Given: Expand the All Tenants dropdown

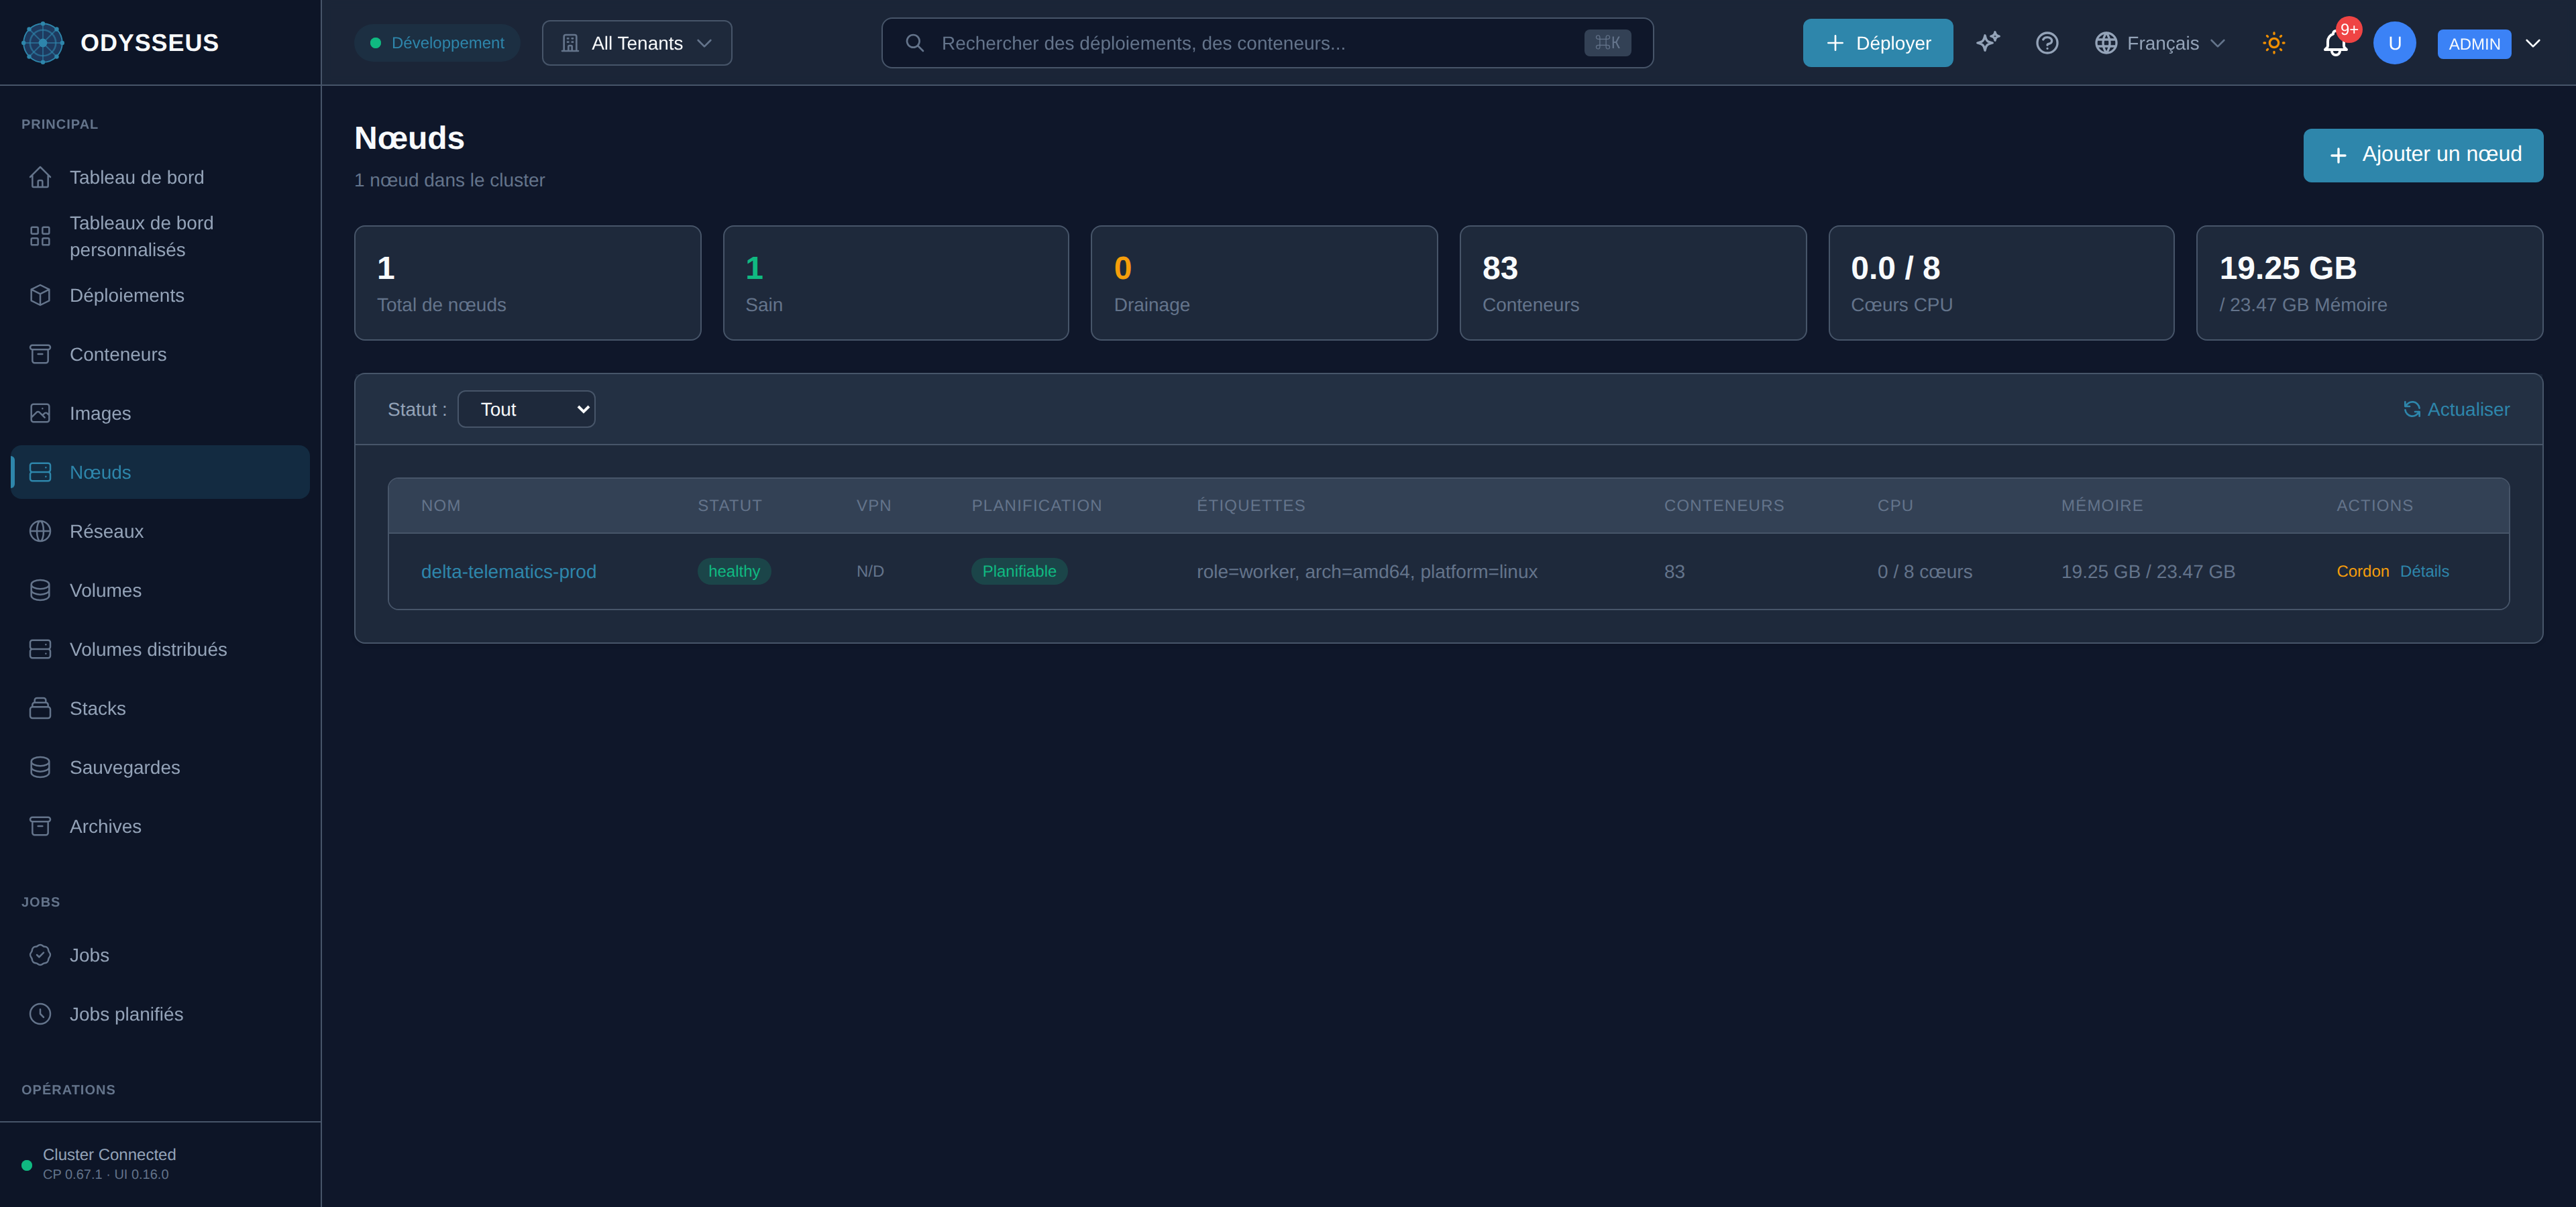Looking at the screenshot, I should [637, 43].
